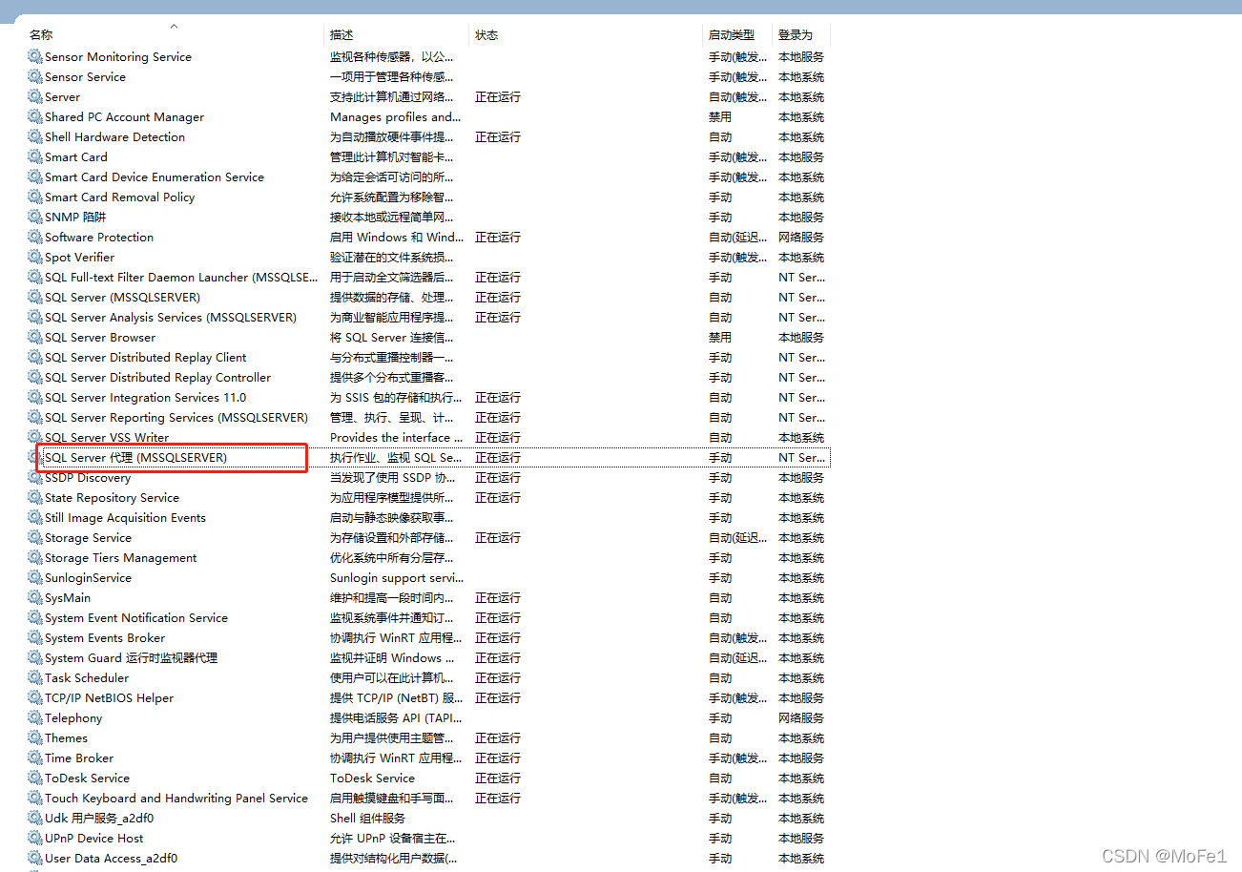This screenshot has height=872, width=1242.
Task: Click gear icon of System Events Broker
Action: 35,637
